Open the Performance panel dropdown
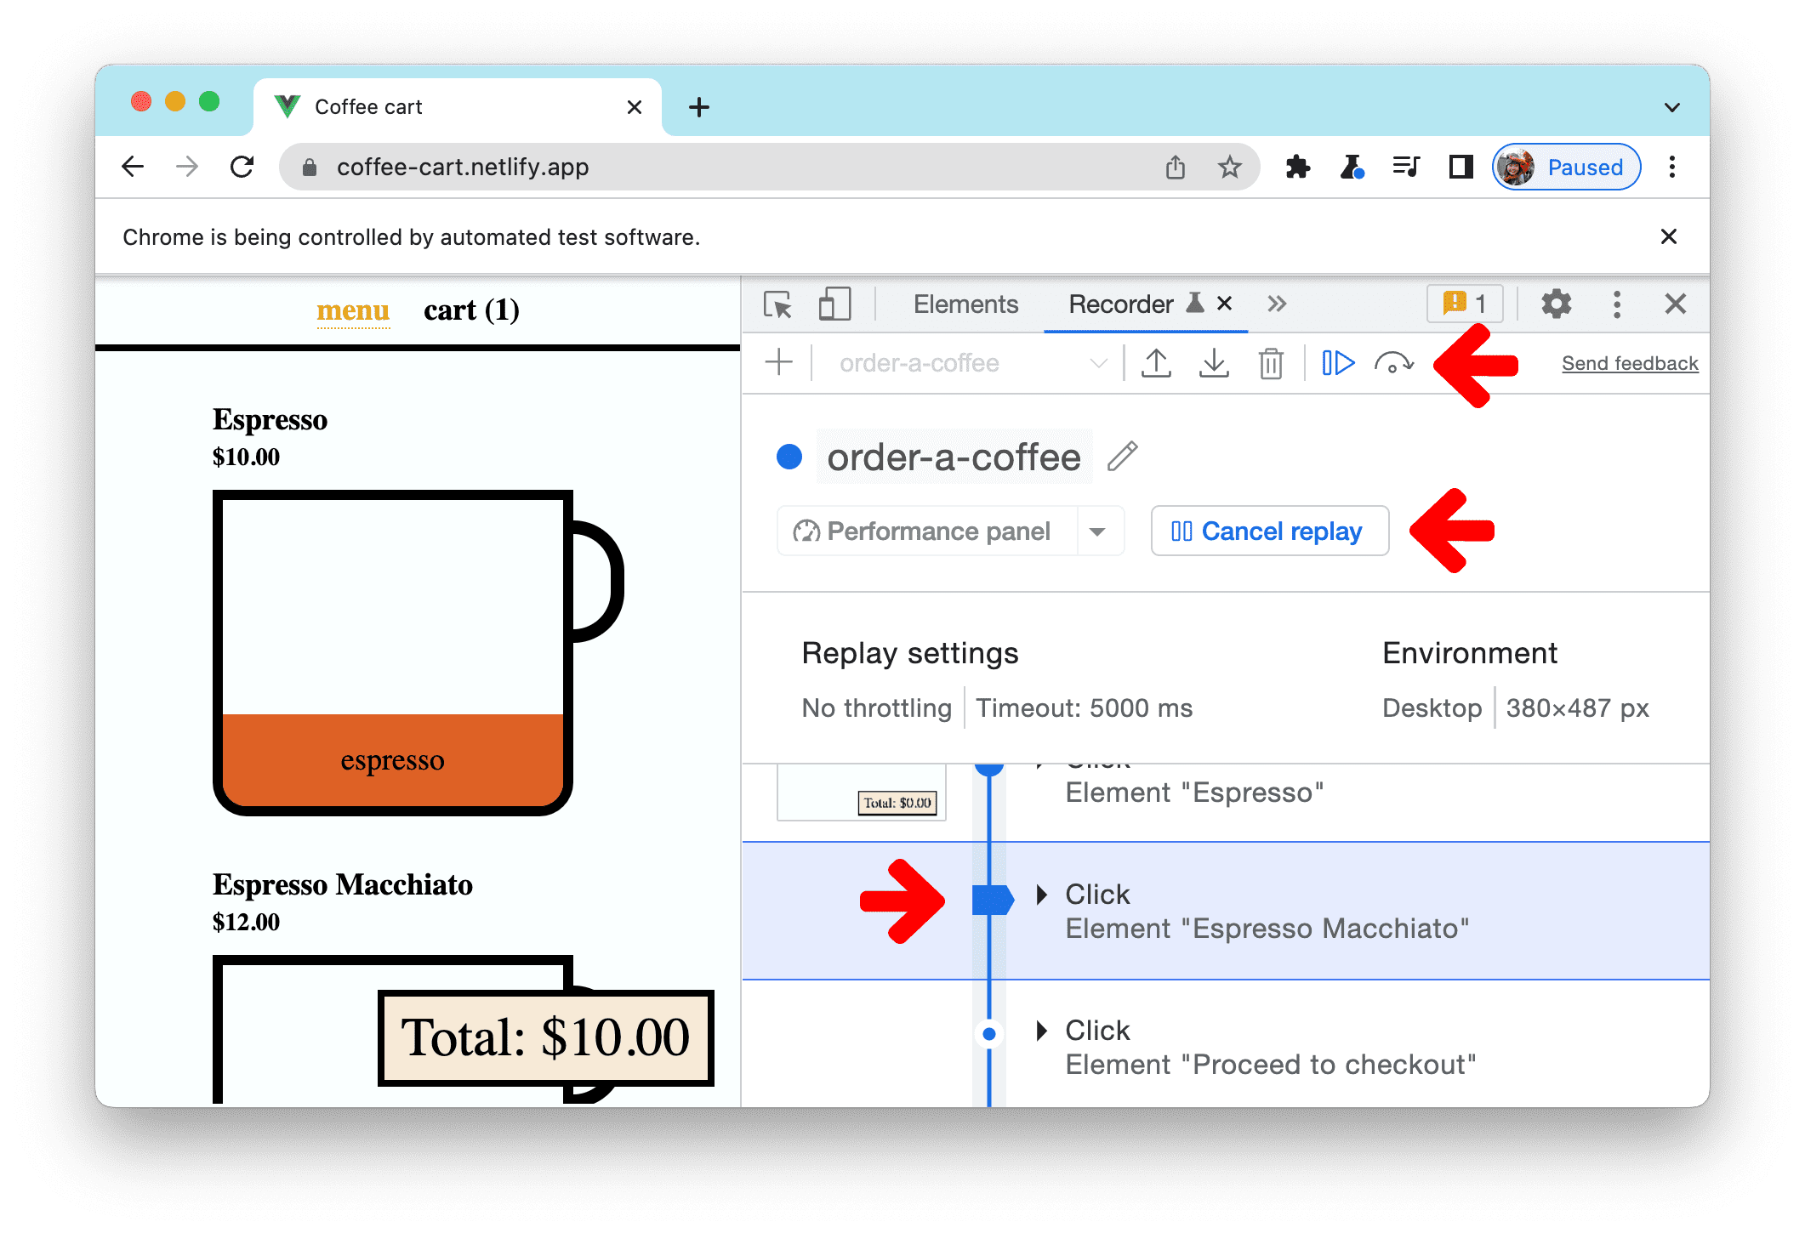This screenshot has width=1805, height=1233. point(1096,530)
